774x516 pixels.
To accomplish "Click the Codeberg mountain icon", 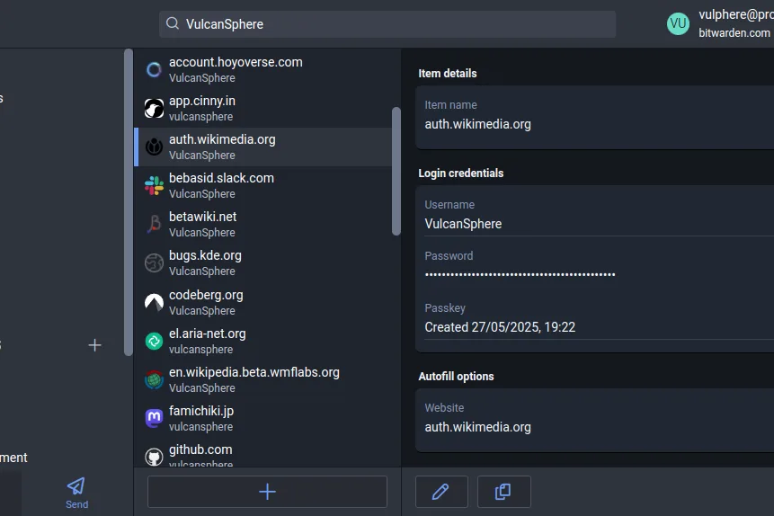I will 154,302.
